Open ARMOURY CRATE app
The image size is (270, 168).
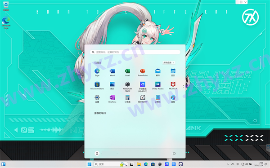[x=127, y=87]
